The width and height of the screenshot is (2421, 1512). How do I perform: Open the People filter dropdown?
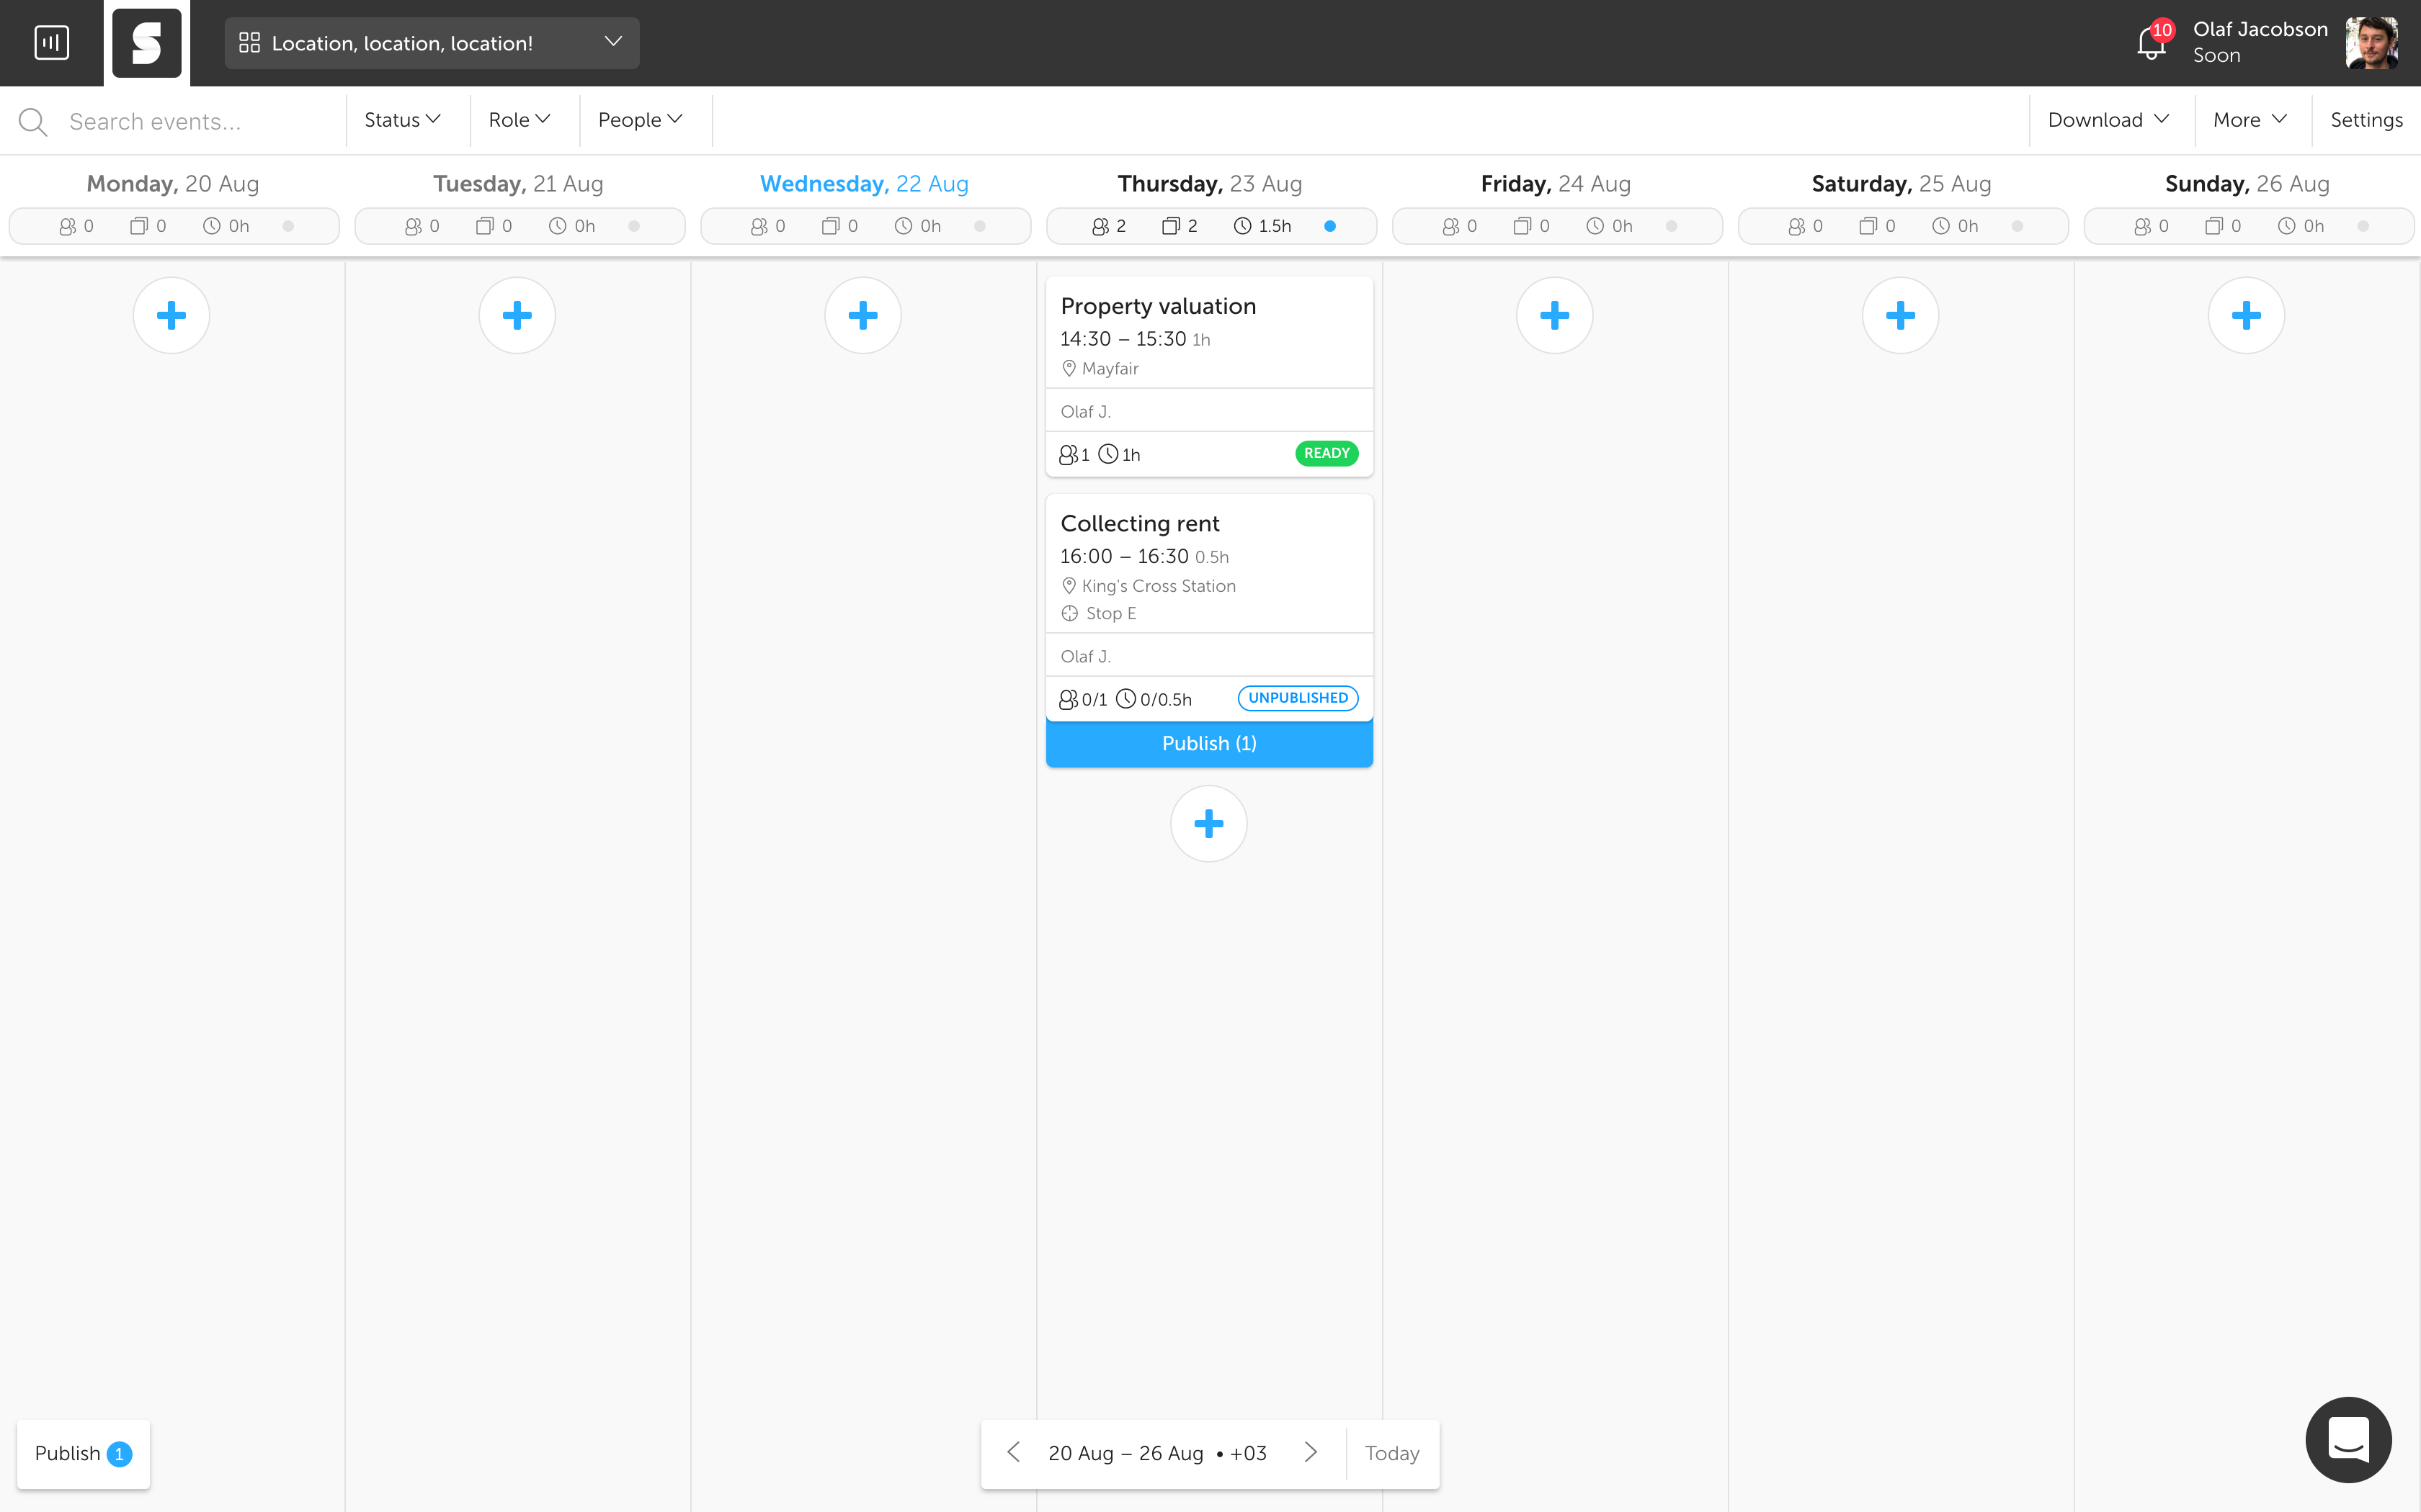tap(641, 120)
